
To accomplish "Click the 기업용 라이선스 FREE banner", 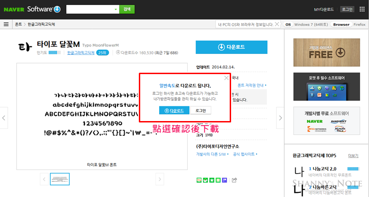I will [x=327, y=52].
